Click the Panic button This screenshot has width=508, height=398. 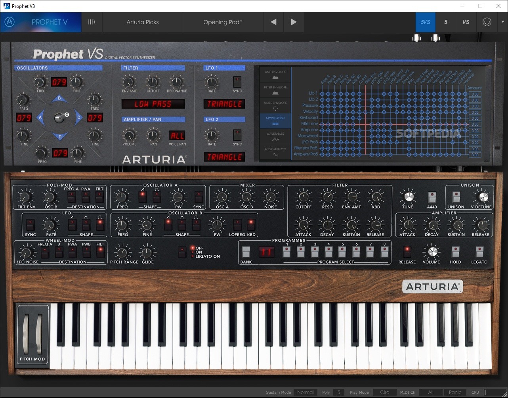pyautogui.click(x=455, y=392)
